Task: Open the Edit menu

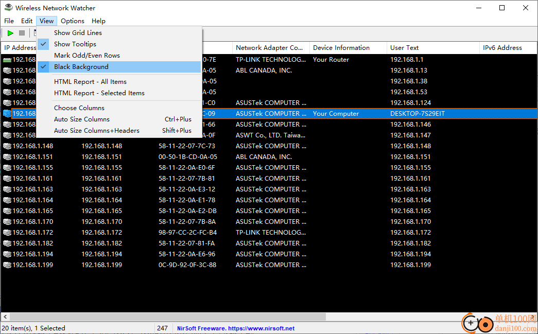Action: (x=27, y=21)
